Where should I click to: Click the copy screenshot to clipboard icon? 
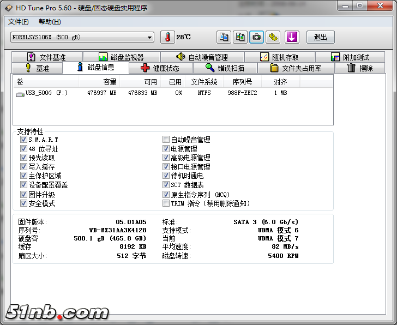(240, 37)
